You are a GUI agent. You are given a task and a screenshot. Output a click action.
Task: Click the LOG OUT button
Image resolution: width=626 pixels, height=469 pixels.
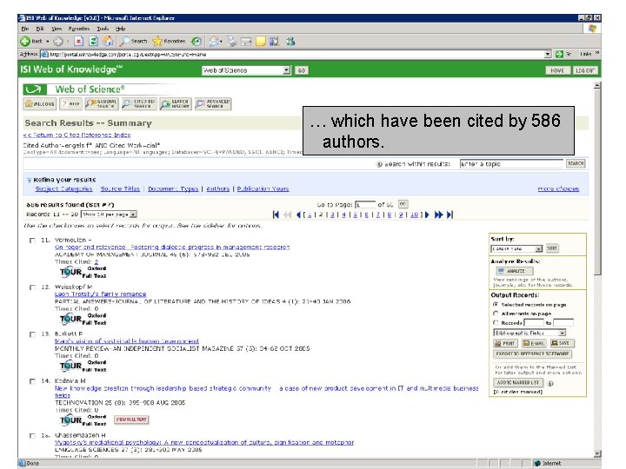point(585,70)
